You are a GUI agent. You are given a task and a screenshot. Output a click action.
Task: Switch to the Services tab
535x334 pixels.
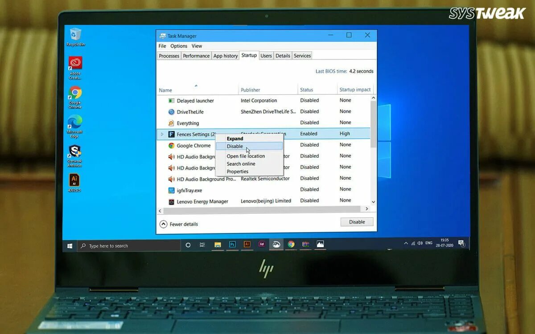(x=302, y=56)
